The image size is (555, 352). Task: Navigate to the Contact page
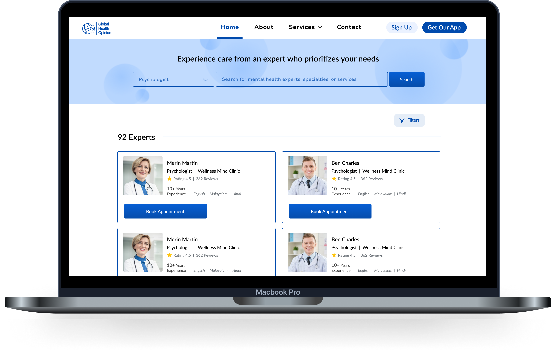click(x=349, y=27)
